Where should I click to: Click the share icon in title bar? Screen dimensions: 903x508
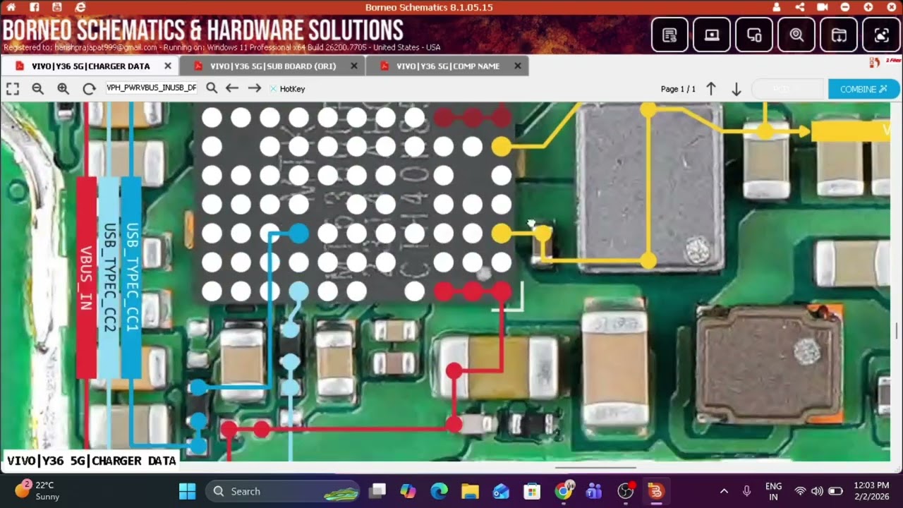pos(799,7)
